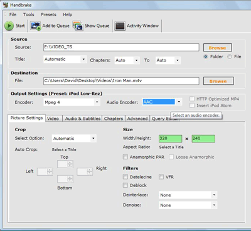Click the Add to Queue label
The height and width of the screenshot is (231, 251).
[56, 26]
